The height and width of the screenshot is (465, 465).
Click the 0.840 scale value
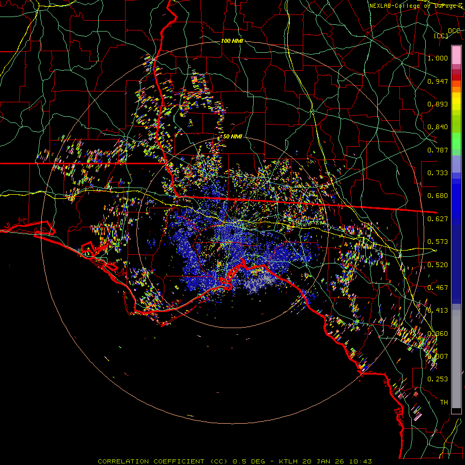pos(438,127)
